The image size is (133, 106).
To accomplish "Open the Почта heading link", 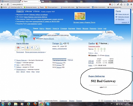I will point(118,11).
